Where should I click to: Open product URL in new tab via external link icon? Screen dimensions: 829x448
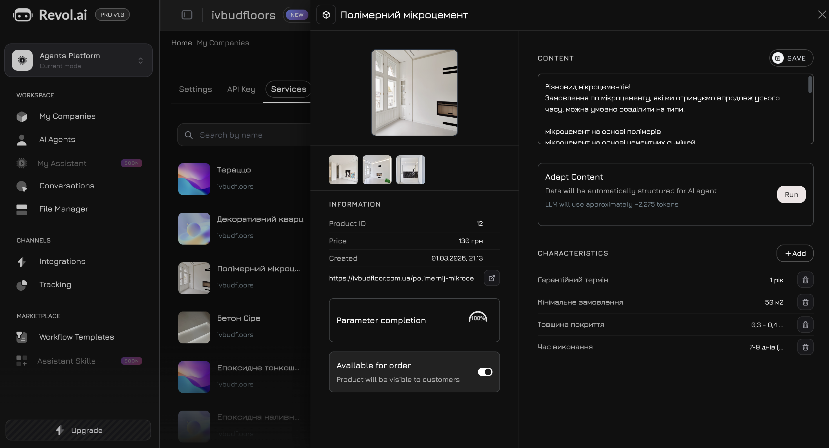[x=492, y=278]
